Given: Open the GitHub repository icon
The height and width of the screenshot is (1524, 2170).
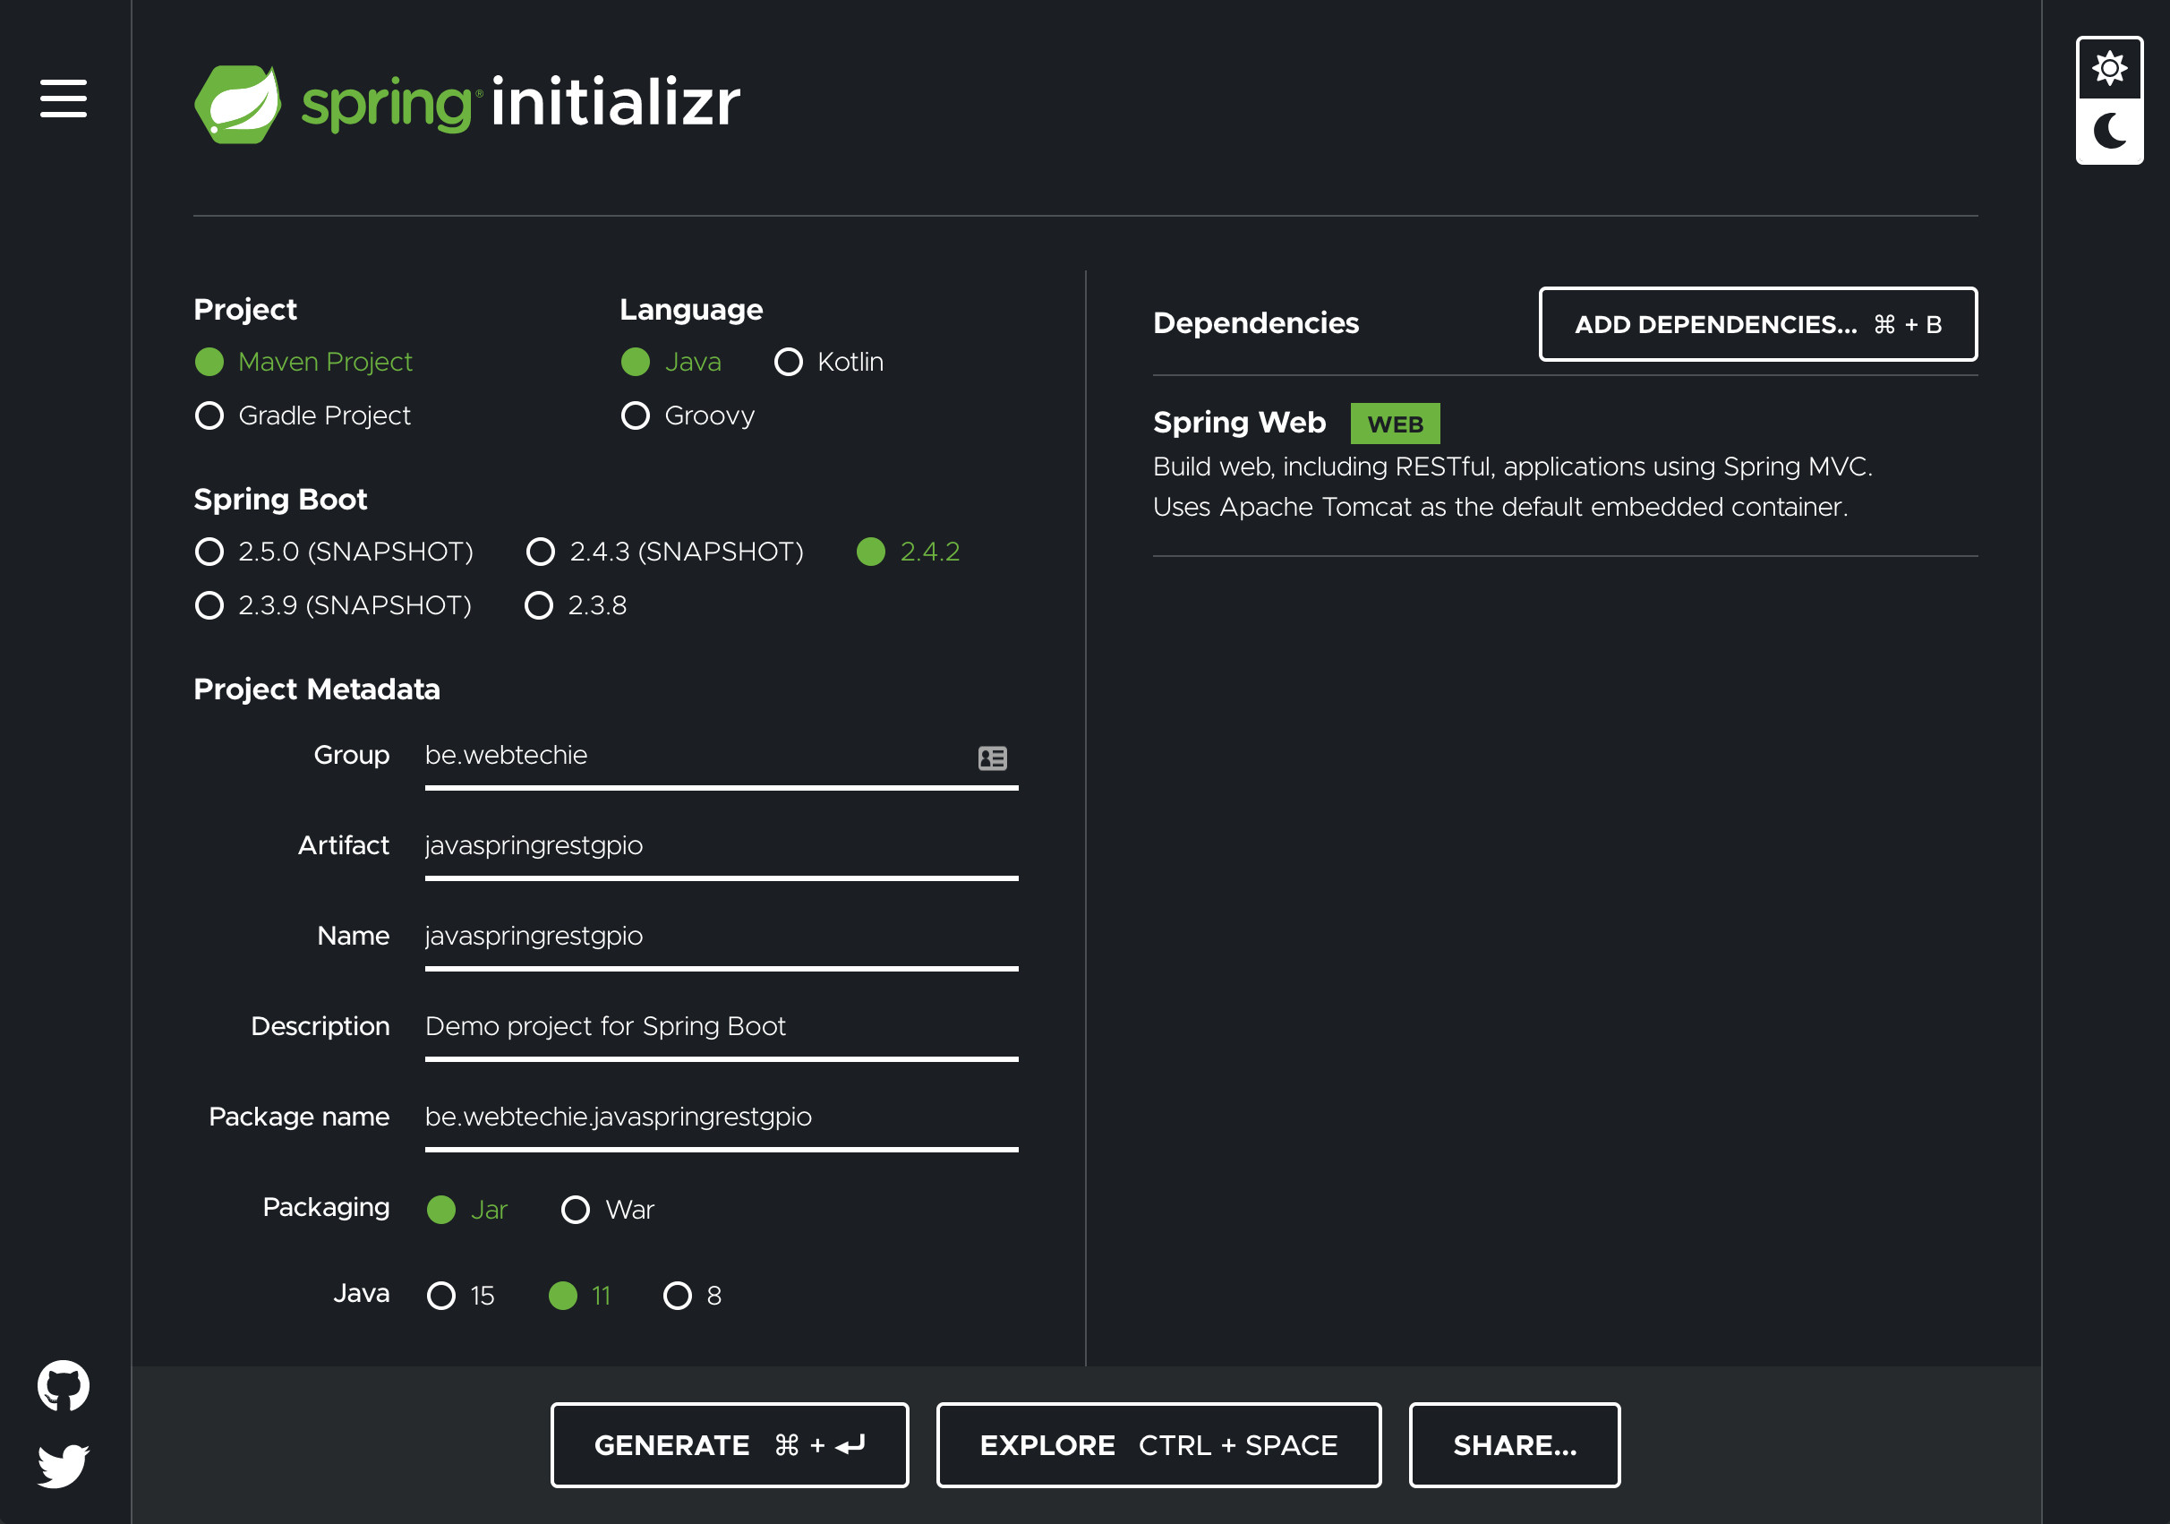Looking at the screenshot, I should click(x=64, y=1385).
